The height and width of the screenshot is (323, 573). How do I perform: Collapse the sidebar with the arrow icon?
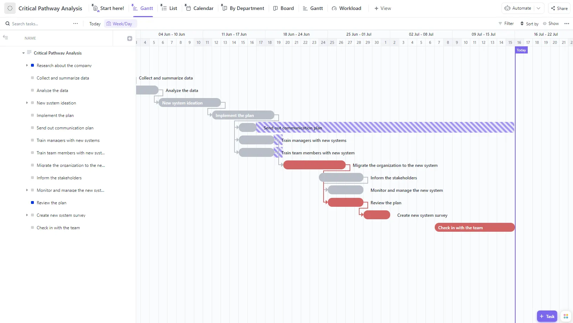click(x=5, y=37)
